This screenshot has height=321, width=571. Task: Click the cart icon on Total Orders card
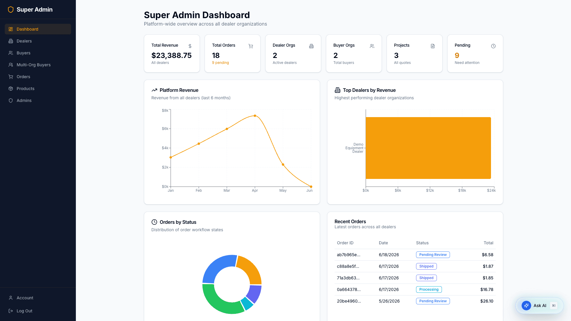coord(251,46)
